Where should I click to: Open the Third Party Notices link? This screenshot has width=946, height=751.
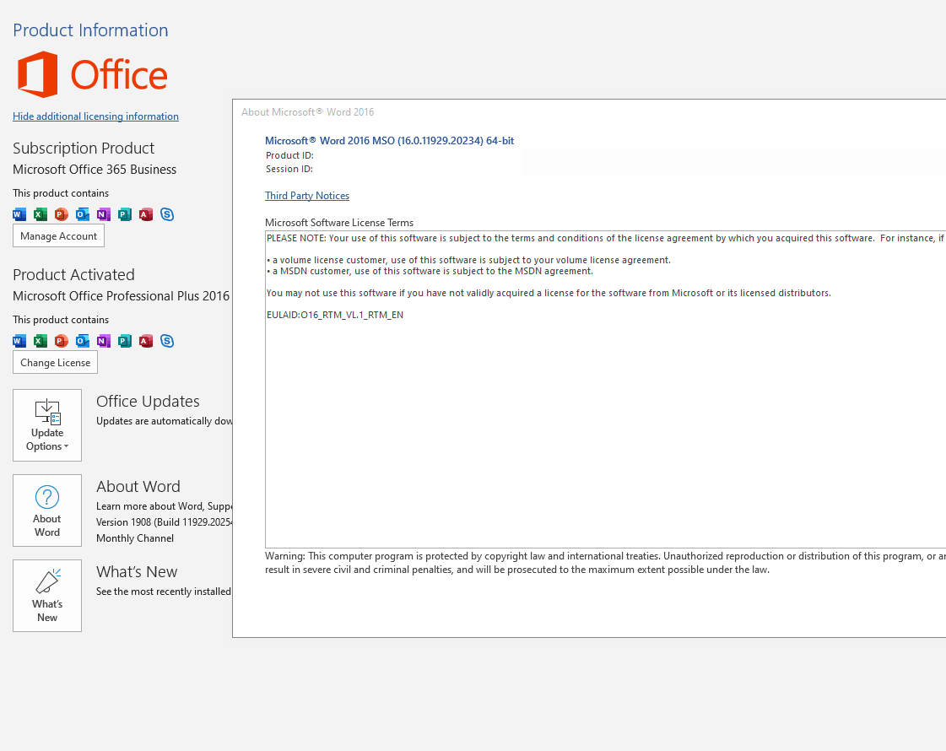tap(307, 196)
